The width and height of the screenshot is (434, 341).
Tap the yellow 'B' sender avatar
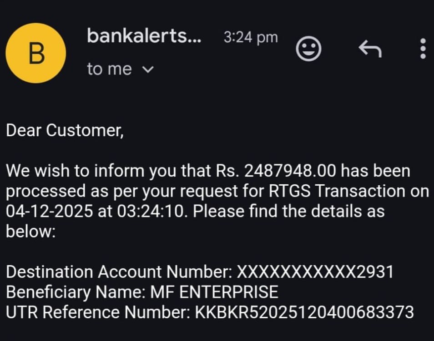click(35, 53)
